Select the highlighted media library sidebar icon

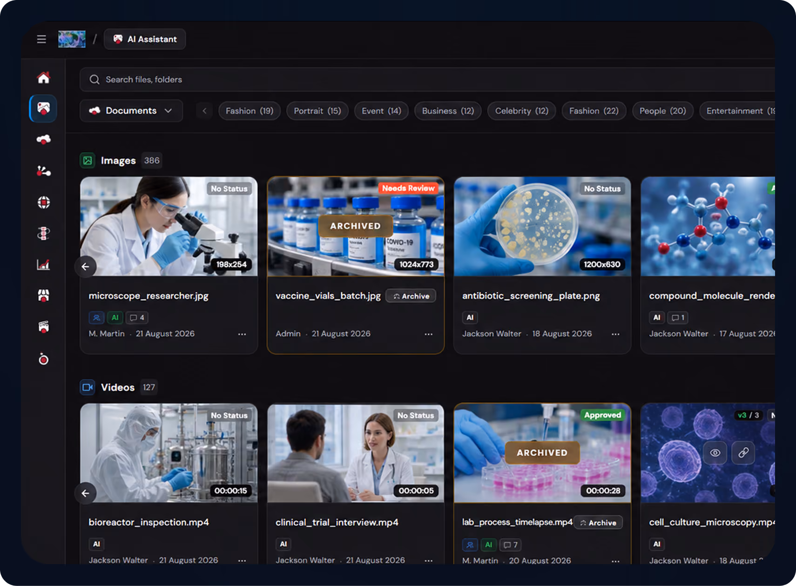pos(43,108)
